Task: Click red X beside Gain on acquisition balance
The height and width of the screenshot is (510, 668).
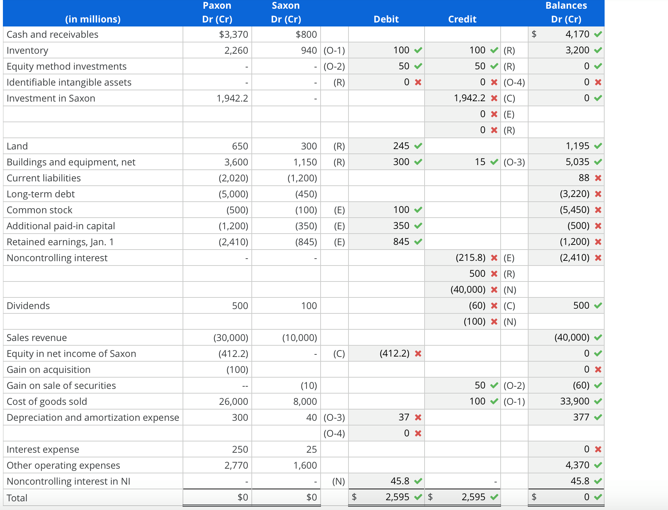Action: click(x=598, y=370)
